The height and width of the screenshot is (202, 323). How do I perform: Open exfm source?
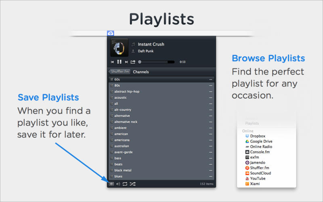coord(252,157)
